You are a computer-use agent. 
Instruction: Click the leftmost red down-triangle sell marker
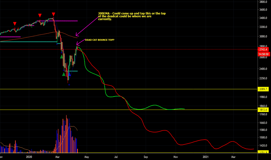(15, 24)
